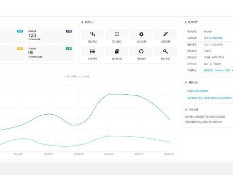Open the TwoNav login link
This screenshot has width=233, height=175.
tap(223, 70)
